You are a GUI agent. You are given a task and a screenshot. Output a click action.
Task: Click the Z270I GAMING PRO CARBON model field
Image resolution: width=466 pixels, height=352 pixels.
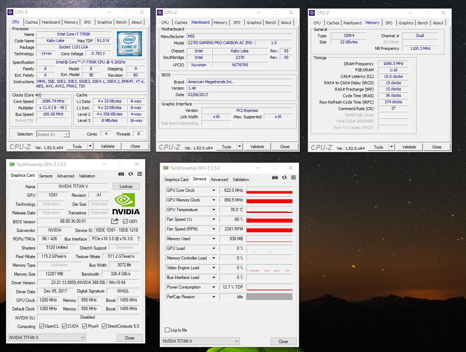tap(221, 43)
